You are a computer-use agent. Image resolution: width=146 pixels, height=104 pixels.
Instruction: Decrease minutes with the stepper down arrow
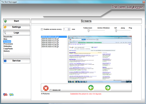[69, 30]
